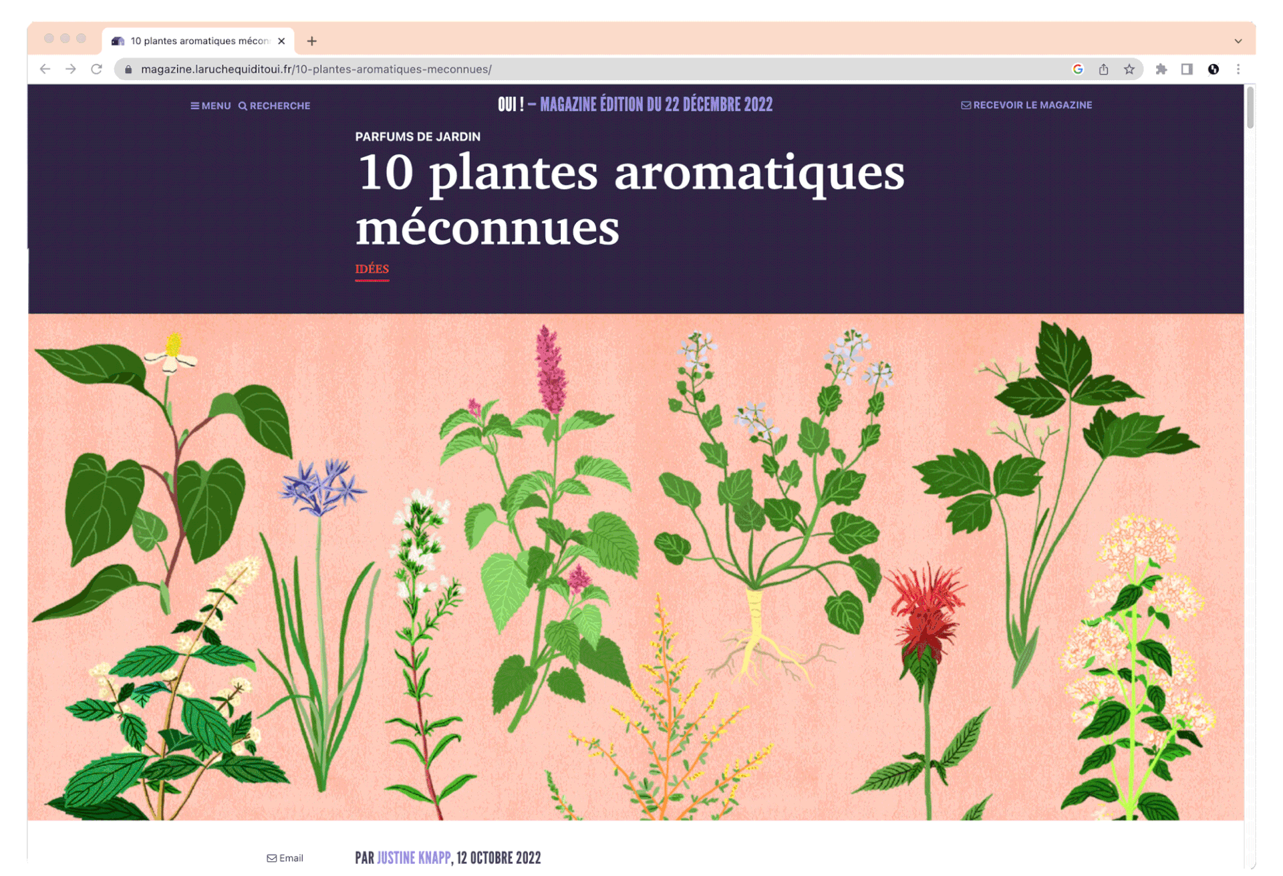Open Chrome three-dot menu
Screen dimensions: 1283x876
(x=1238, y=69)
